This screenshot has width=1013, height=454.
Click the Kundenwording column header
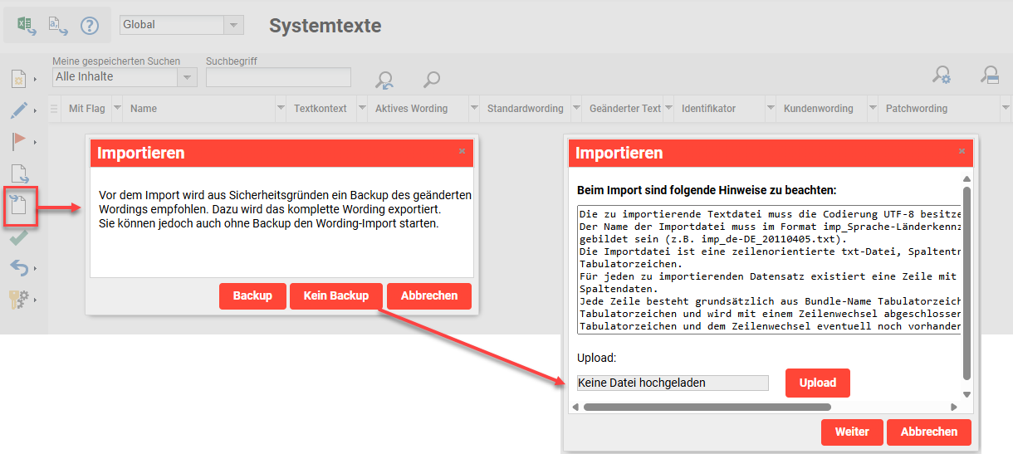817,109
